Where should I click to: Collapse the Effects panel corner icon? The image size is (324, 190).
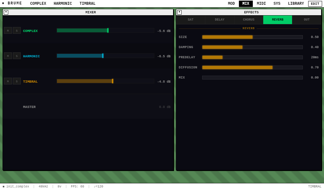179,12
